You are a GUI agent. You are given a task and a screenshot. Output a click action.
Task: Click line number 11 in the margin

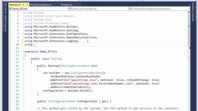click(x=17, y=48)
